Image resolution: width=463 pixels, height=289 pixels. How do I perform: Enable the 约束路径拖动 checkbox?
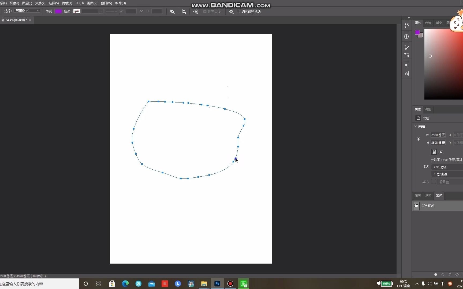238,12
